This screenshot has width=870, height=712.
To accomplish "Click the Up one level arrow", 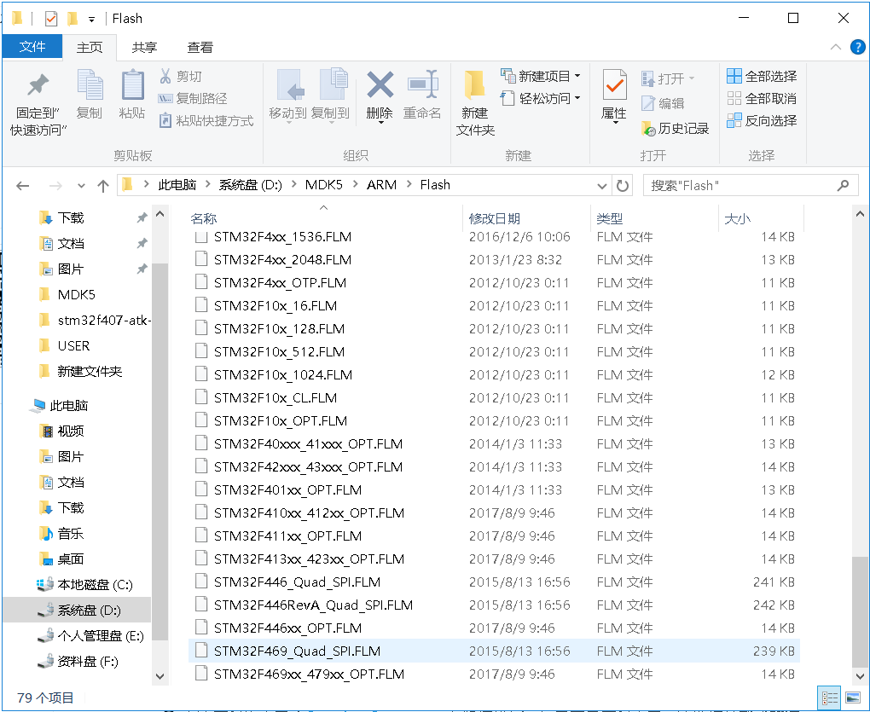I will [x=103, y=186].
